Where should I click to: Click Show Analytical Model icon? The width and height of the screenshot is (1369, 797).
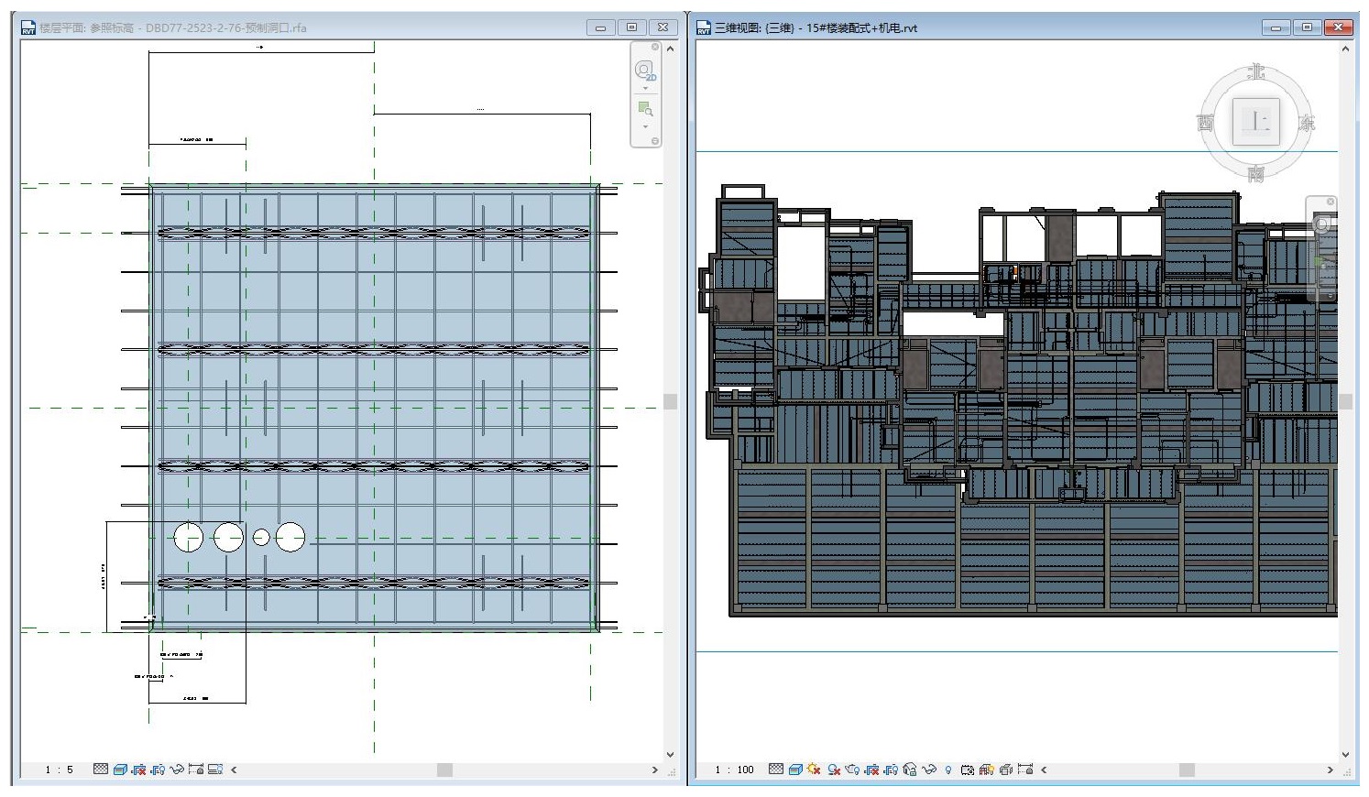point(987,770)
